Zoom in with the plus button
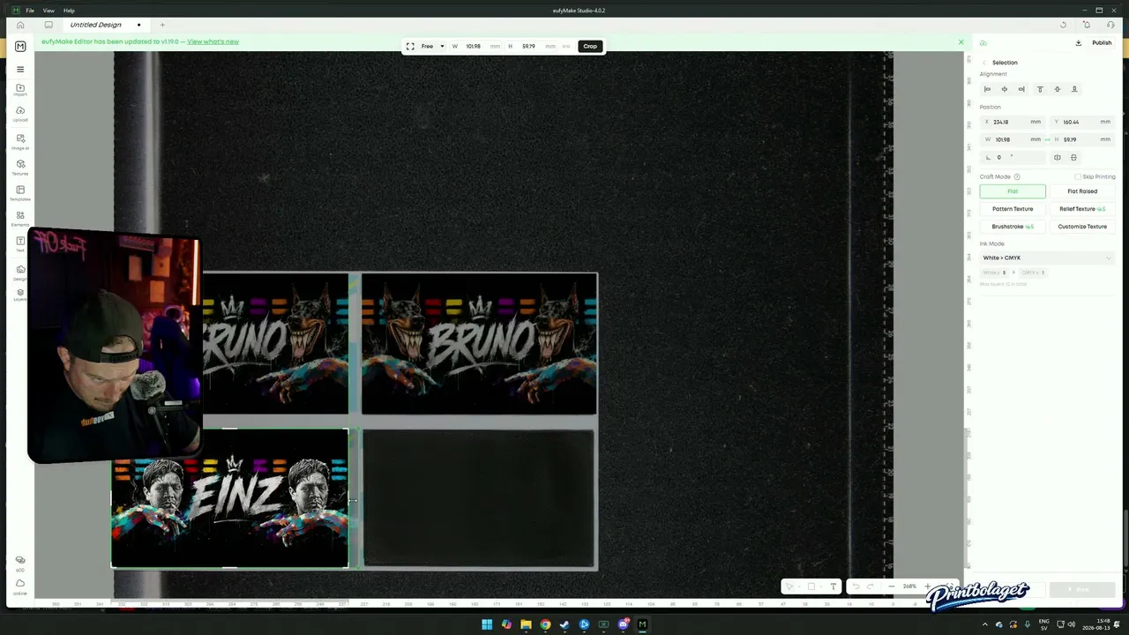 click(927, 586)
